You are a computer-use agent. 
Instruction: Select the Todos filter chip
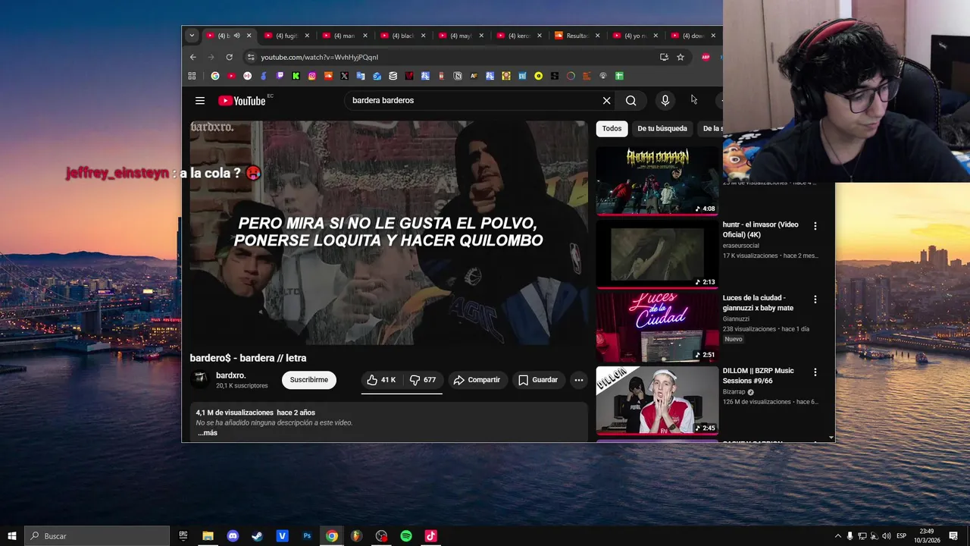612,129
